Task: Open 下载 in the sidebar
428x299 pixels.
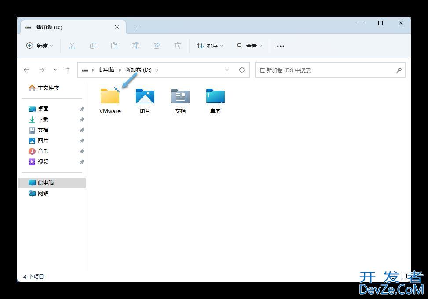Action: coord(38,120)
